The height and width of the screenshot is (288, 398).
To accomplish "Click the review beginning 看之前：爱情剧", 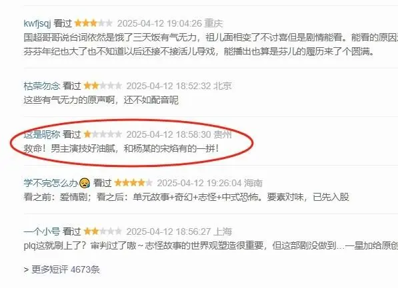I will click(x=187, y=197).
